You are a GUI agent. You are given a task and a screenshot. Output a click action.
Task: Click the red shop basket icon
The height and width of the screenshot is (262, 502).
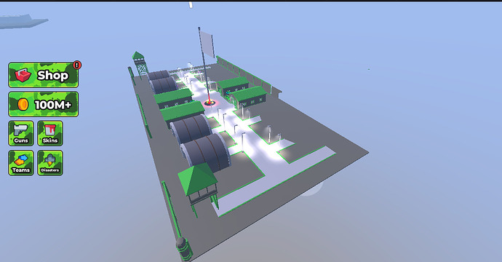pyautogui.click(x=23, y=75)
